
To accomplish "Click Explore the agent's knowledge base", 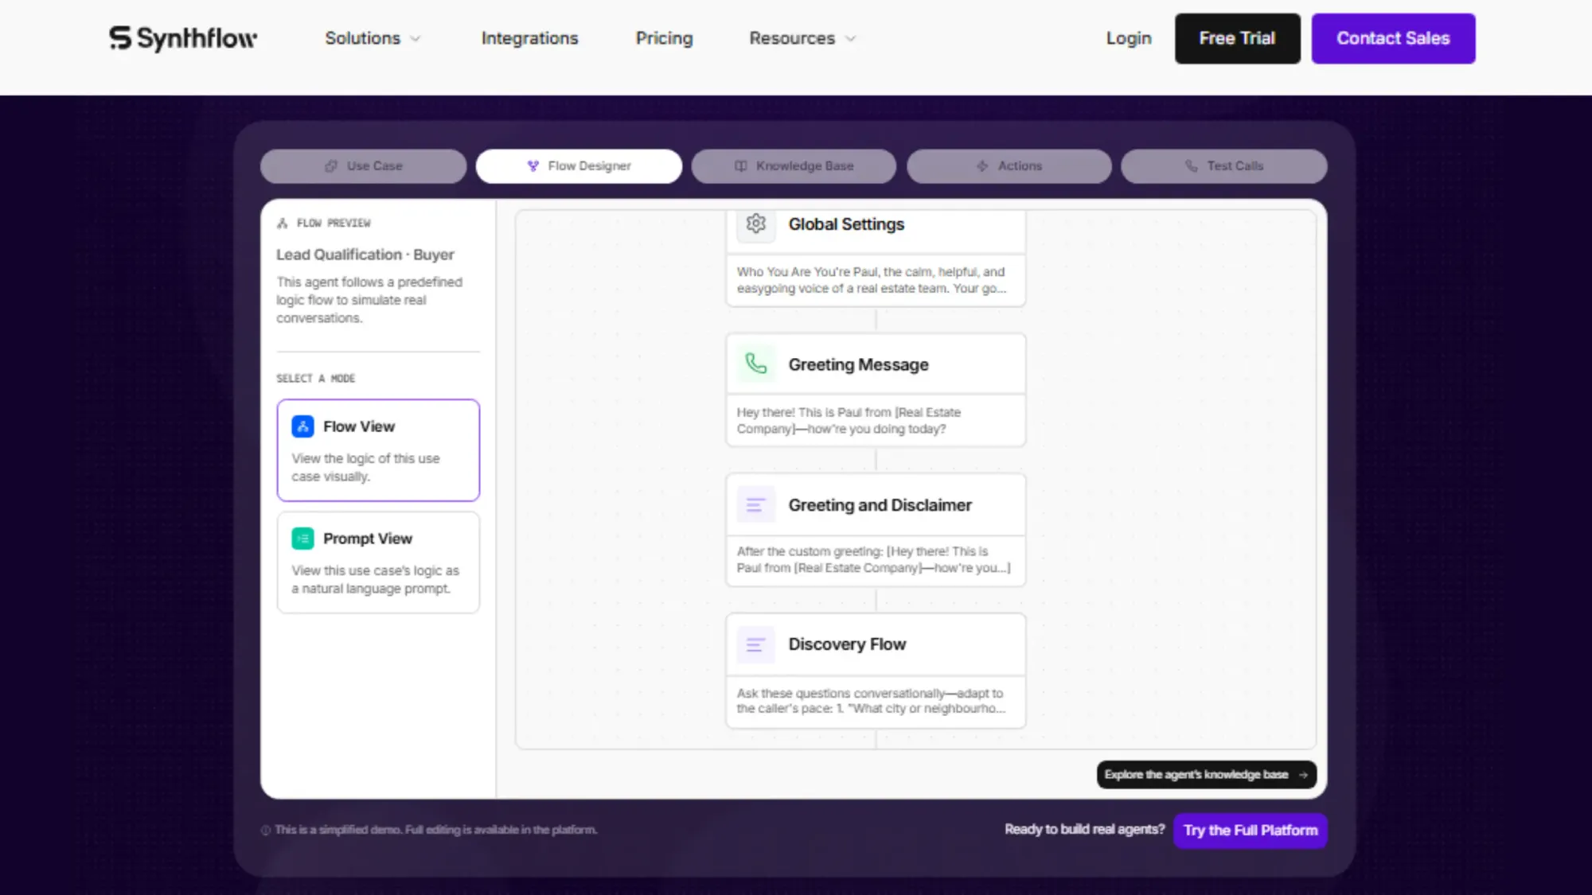I will [x=1205, y=774].
